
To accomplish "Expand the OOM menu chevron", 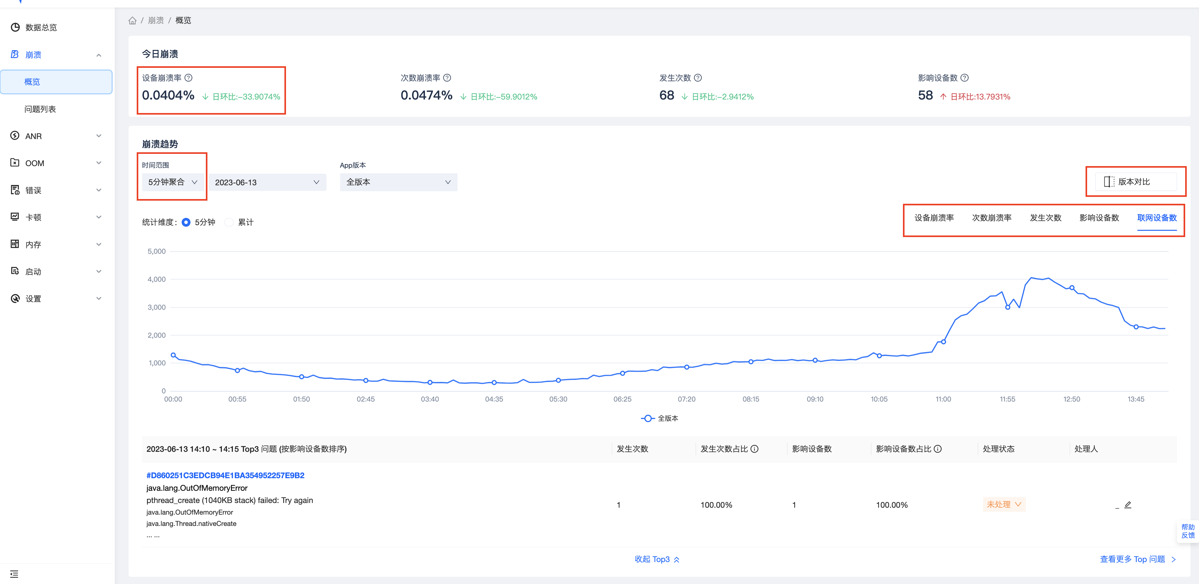I will coord(99,163).
